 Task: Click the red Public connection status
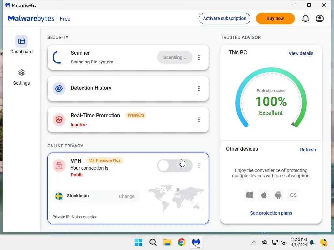[77, 175]
